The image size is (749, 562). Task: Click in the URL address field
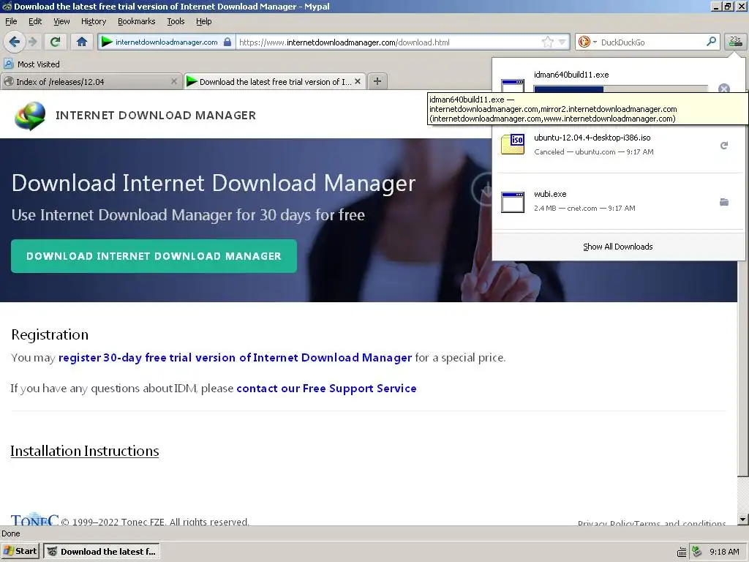[x=388, y=42]
